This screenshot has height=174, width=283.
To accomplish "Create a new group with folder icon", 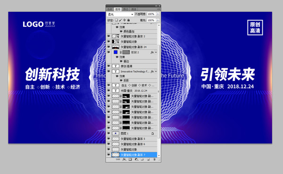I will [142, 159].
